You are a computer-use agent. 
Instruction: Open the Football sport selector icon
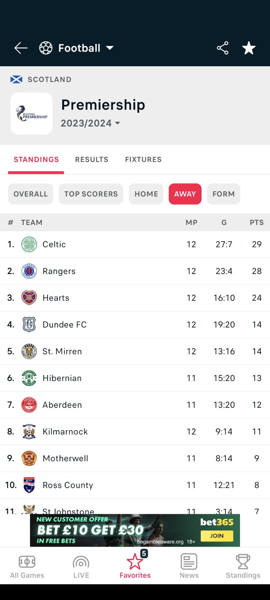[46, 47]
